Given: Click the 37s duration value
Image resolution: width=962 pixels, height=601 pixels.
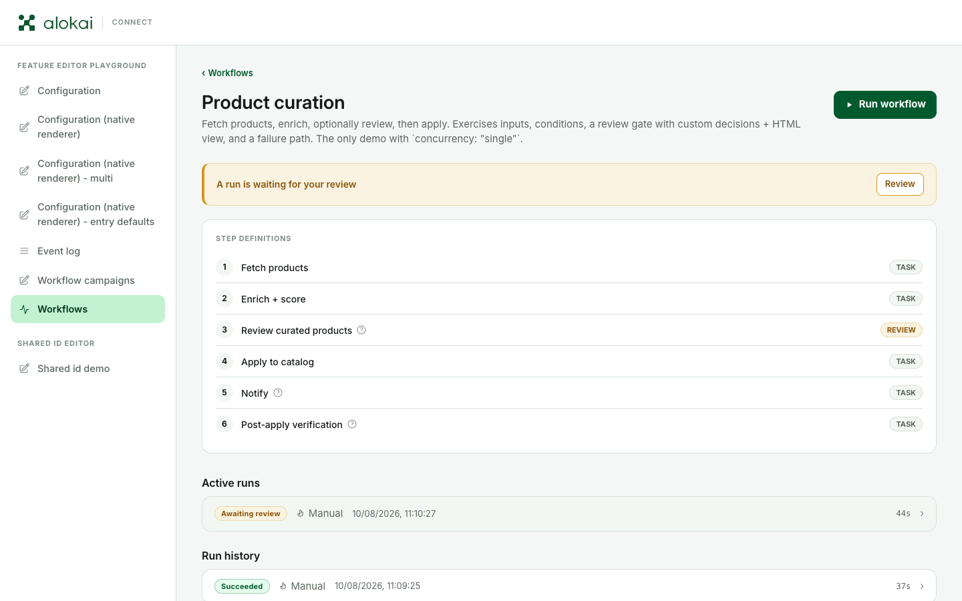Looking at the screenshot, I should [x=903, y=586].
